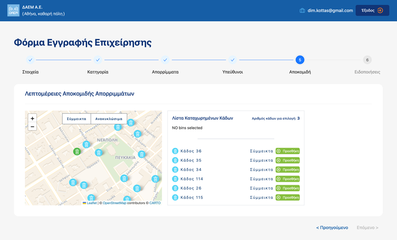Image resolution: width=397 pixels, height=240 pixels.
Task: Switch map filter to Ανακυκλώσιμα
Action: pos(109,119)
